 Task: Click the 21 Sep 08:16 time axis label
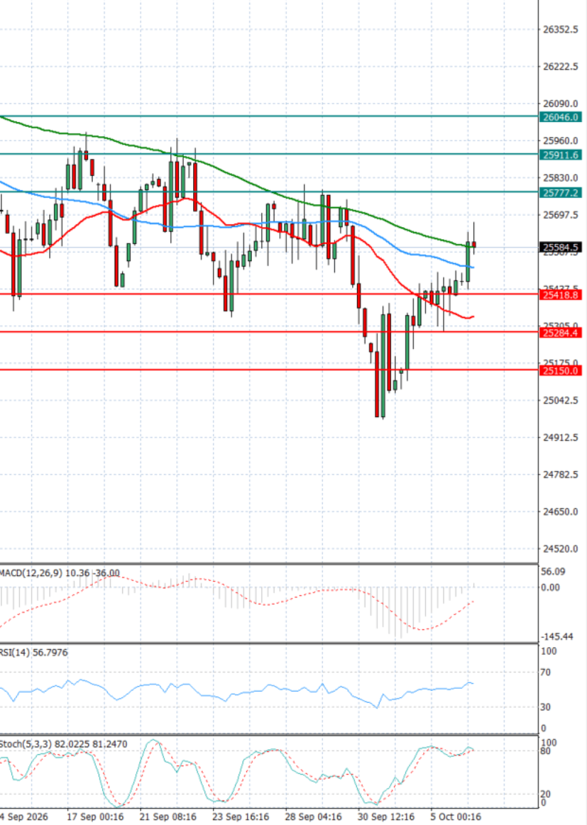click(168, 816)
